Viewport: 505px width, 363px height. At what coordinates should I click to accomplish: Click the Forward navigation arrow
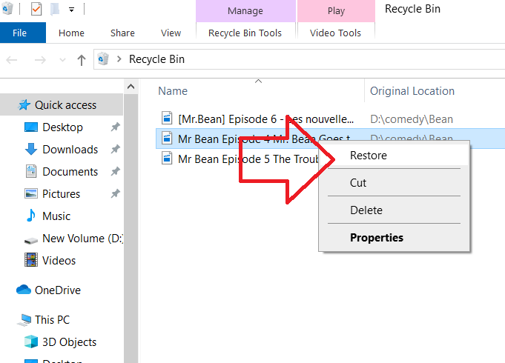pos(40,60)
